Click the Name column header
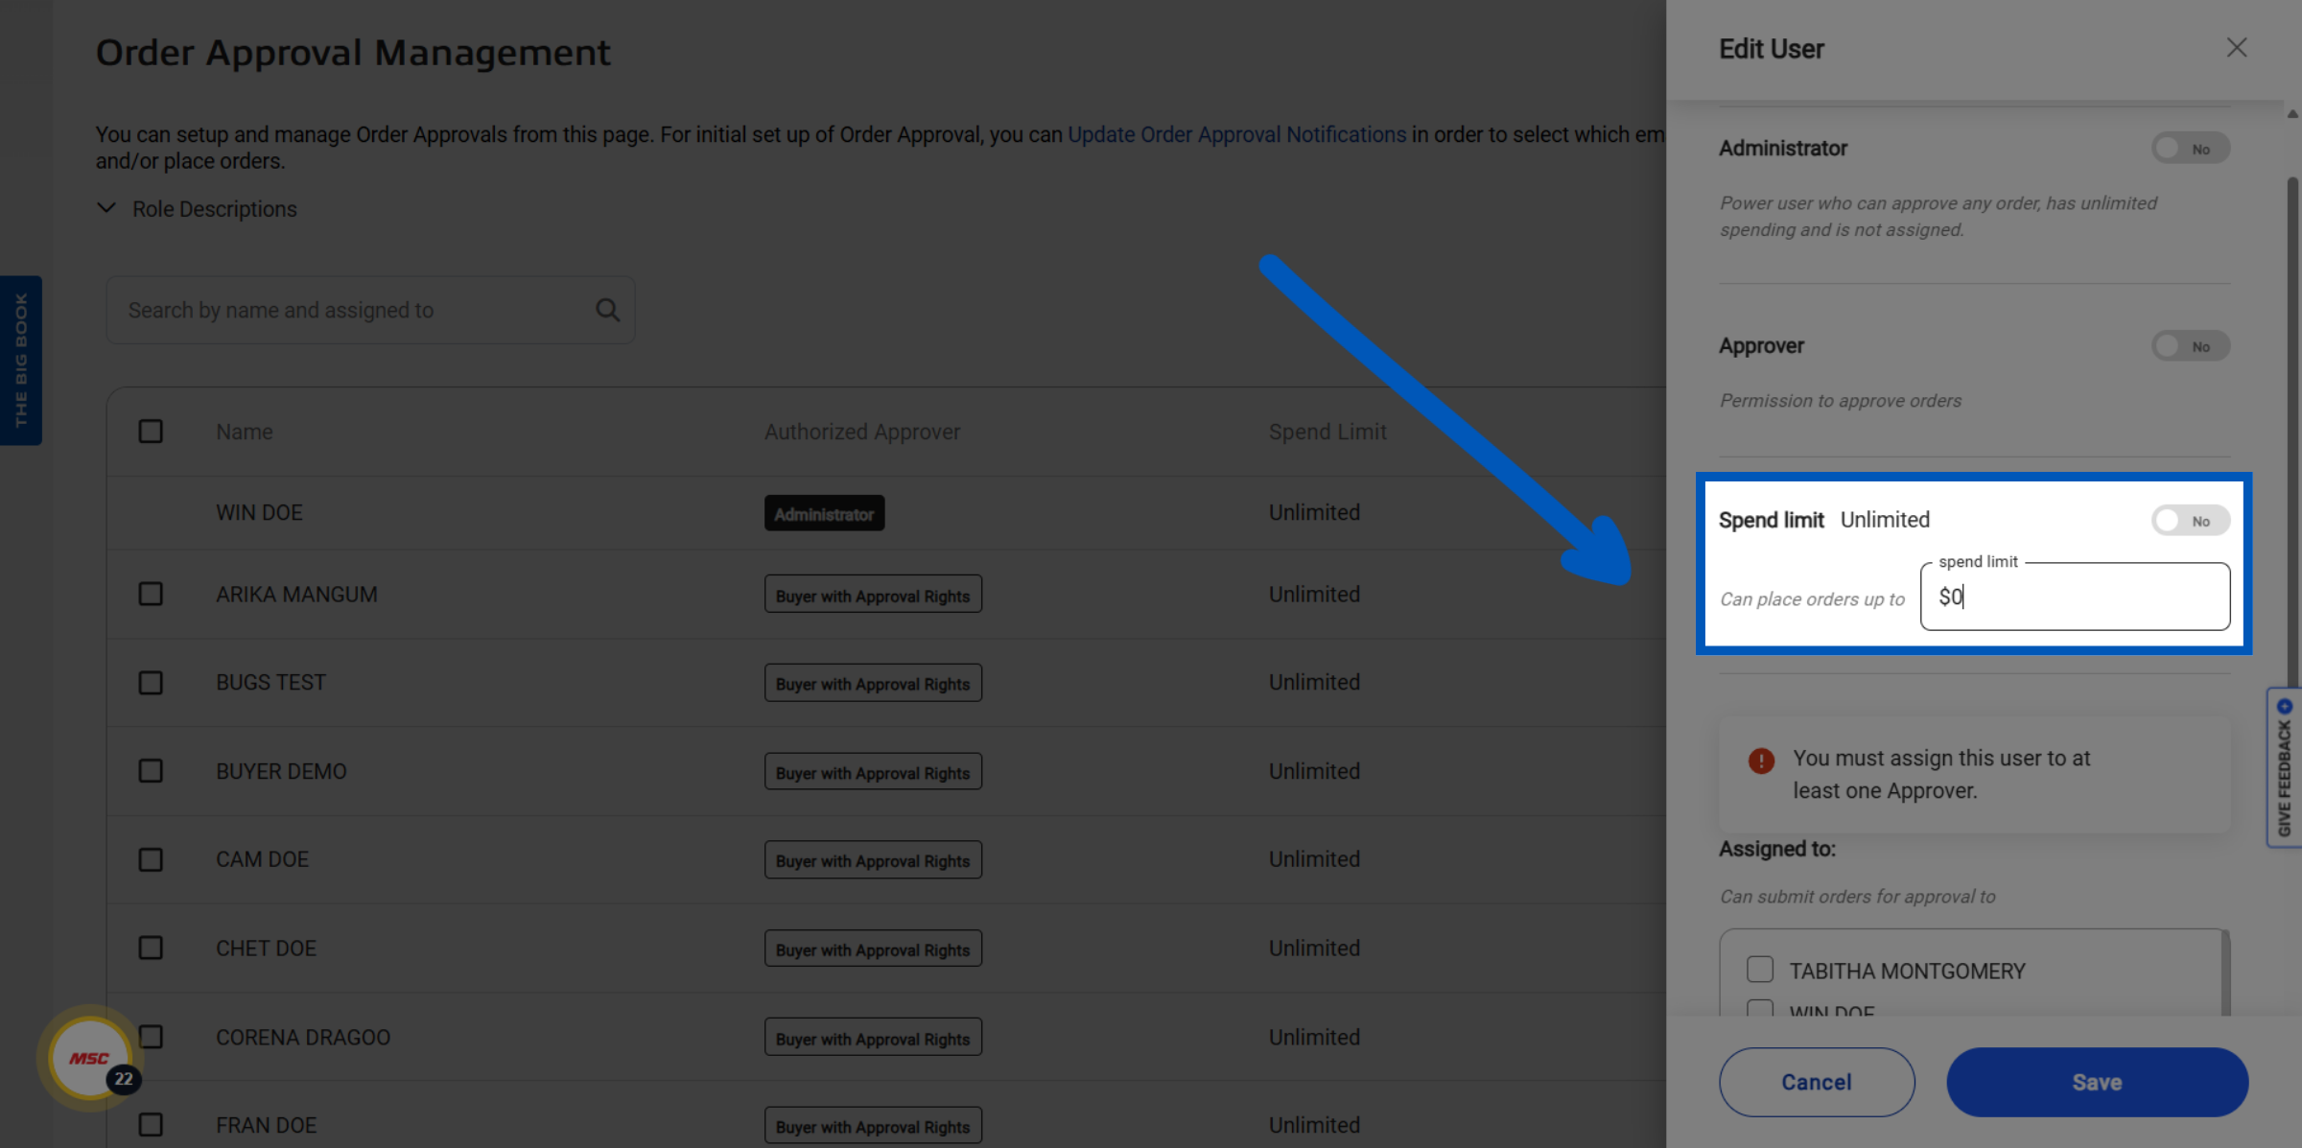This screenshot has width=2302, height=1148. pos(245,432)
